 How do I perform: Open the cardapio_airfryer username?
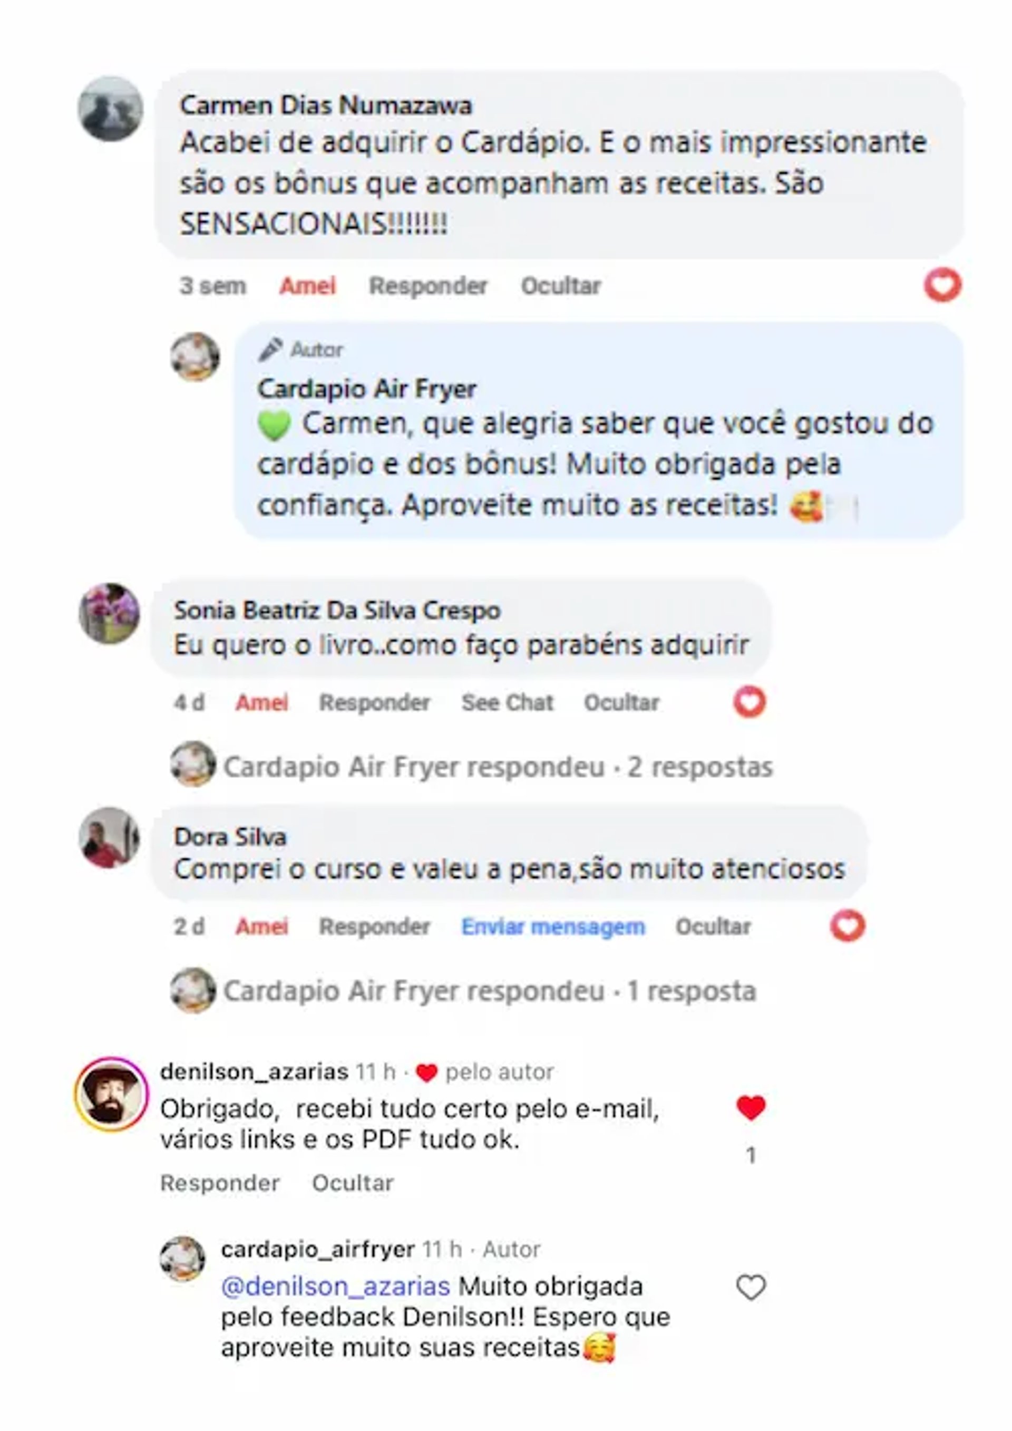[x=318, y=1250]
